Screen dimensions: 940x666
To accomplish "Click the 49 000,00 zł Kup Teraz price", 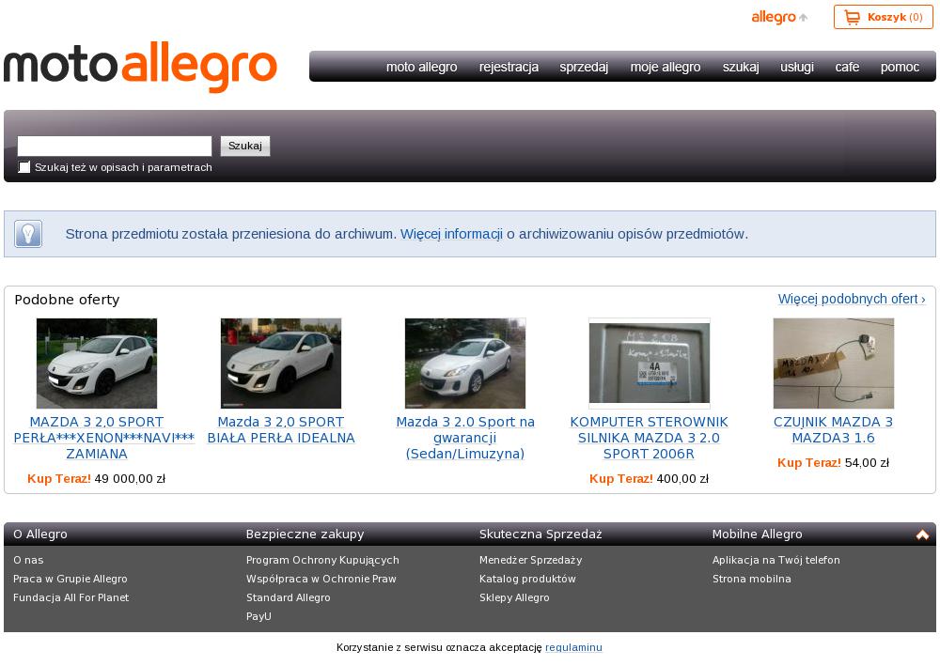I will point(97,479).
